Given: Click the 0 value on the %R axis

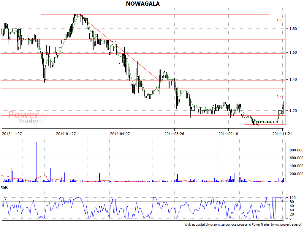Looking at the screenshot, I should (x=290, y=218).
